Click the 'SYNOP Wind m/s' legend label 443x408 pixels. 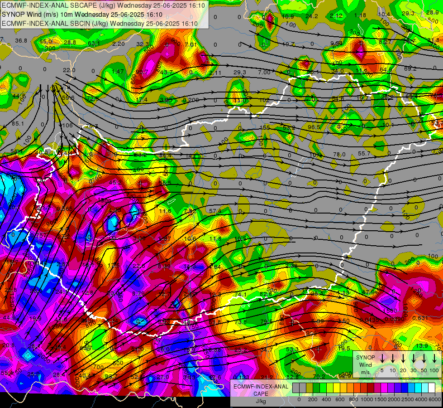(x=365, y=365)
